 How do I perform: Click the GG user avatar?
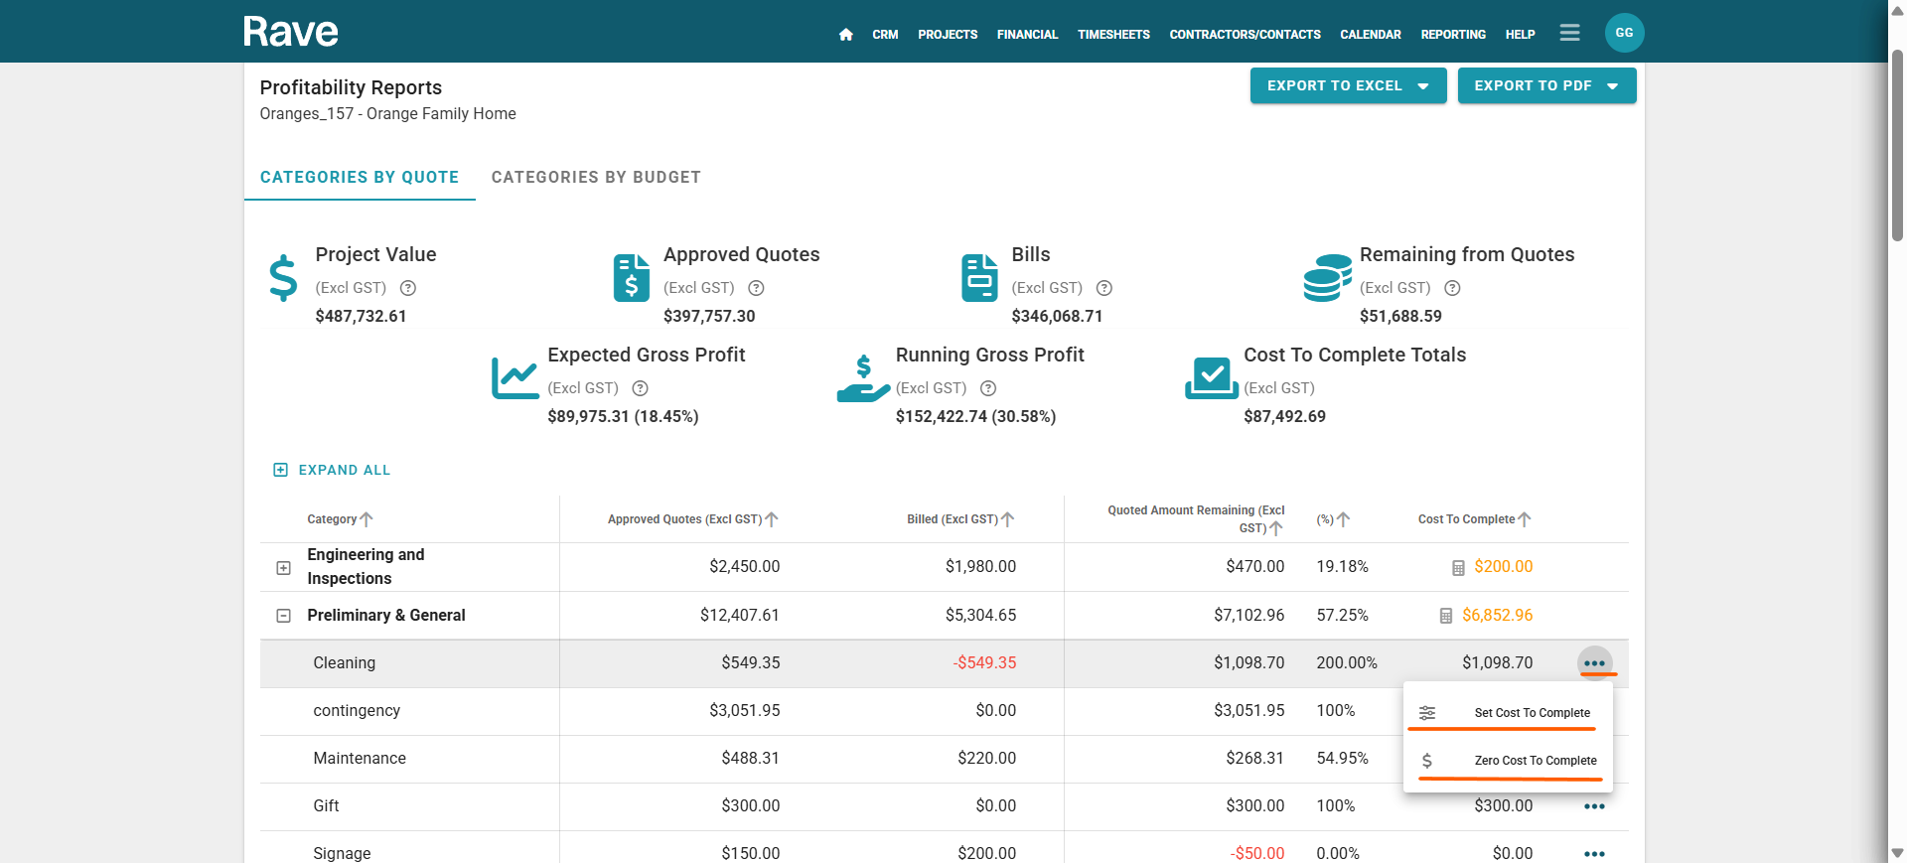coord(1624,33)
